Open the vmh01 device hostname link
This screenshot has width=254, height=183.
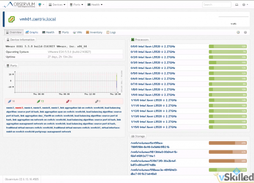[38, 19]
